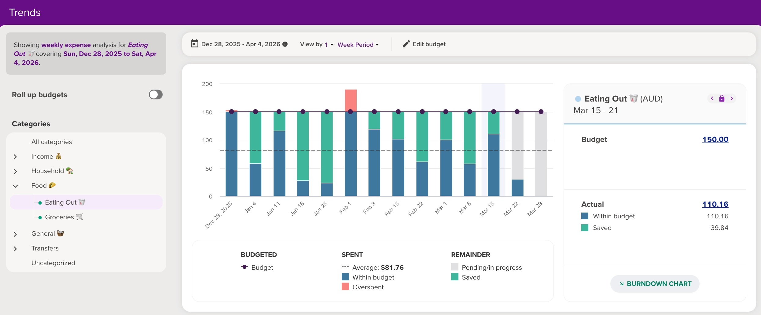Click the Edit budget button label
Screen dimensions: 761x315
[429, 44]
